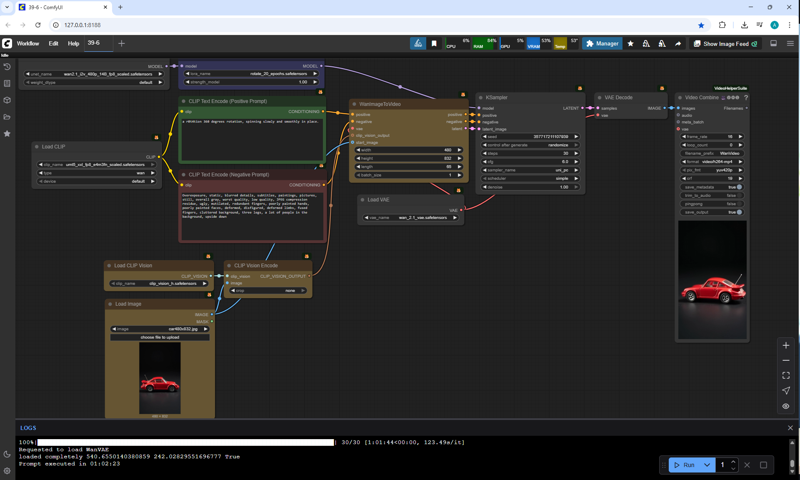Viewport: 800px width, 480px height.
Task: Open the workflows folder sidebar icon
Action: pos(7,117)
